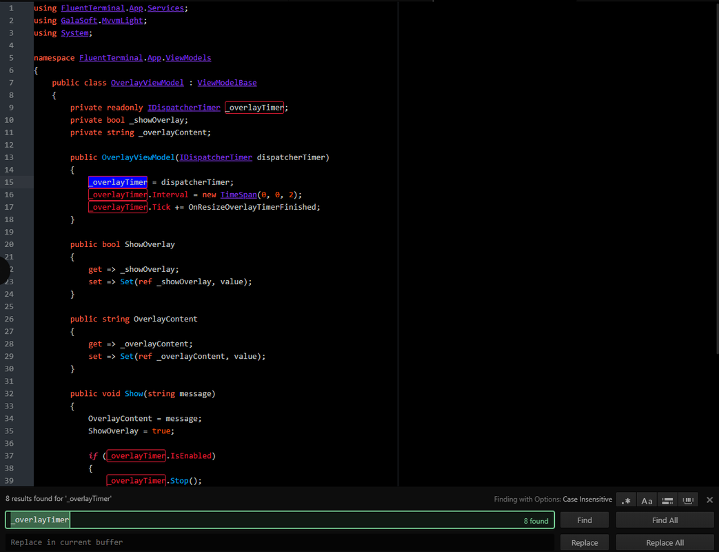
Task: Click the TimeSpan link on line 16
Action: pyautogui.click(x=239, y=195)
